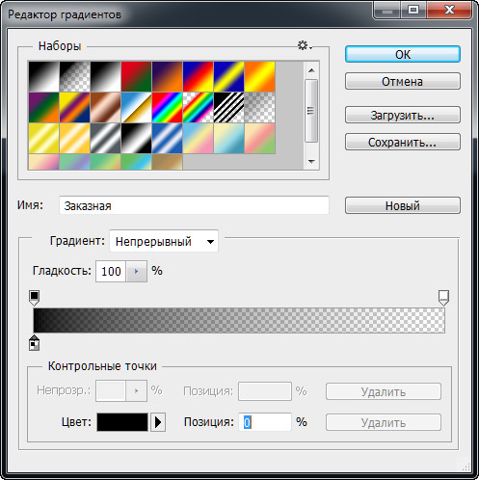Pick the red to green gradient preset
Viewport: 479px width, 480px height.
click(136, 77)
